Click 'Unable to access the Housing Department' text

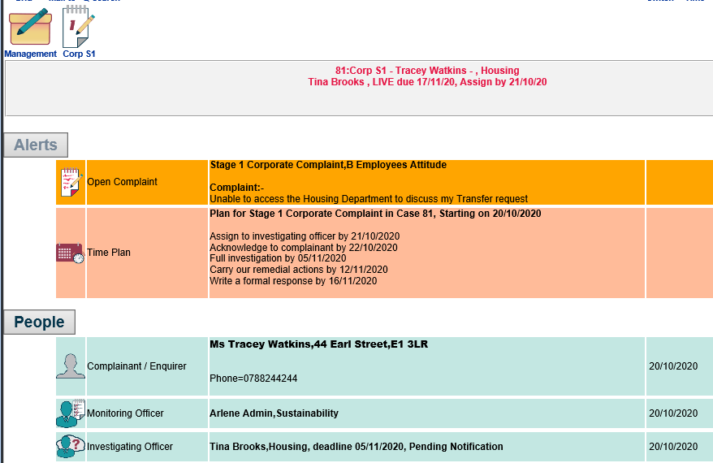point(369,199)
